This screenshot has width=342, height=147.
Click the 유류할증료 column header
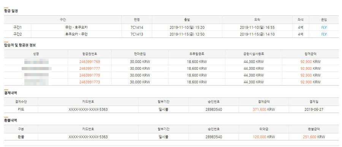197,54
